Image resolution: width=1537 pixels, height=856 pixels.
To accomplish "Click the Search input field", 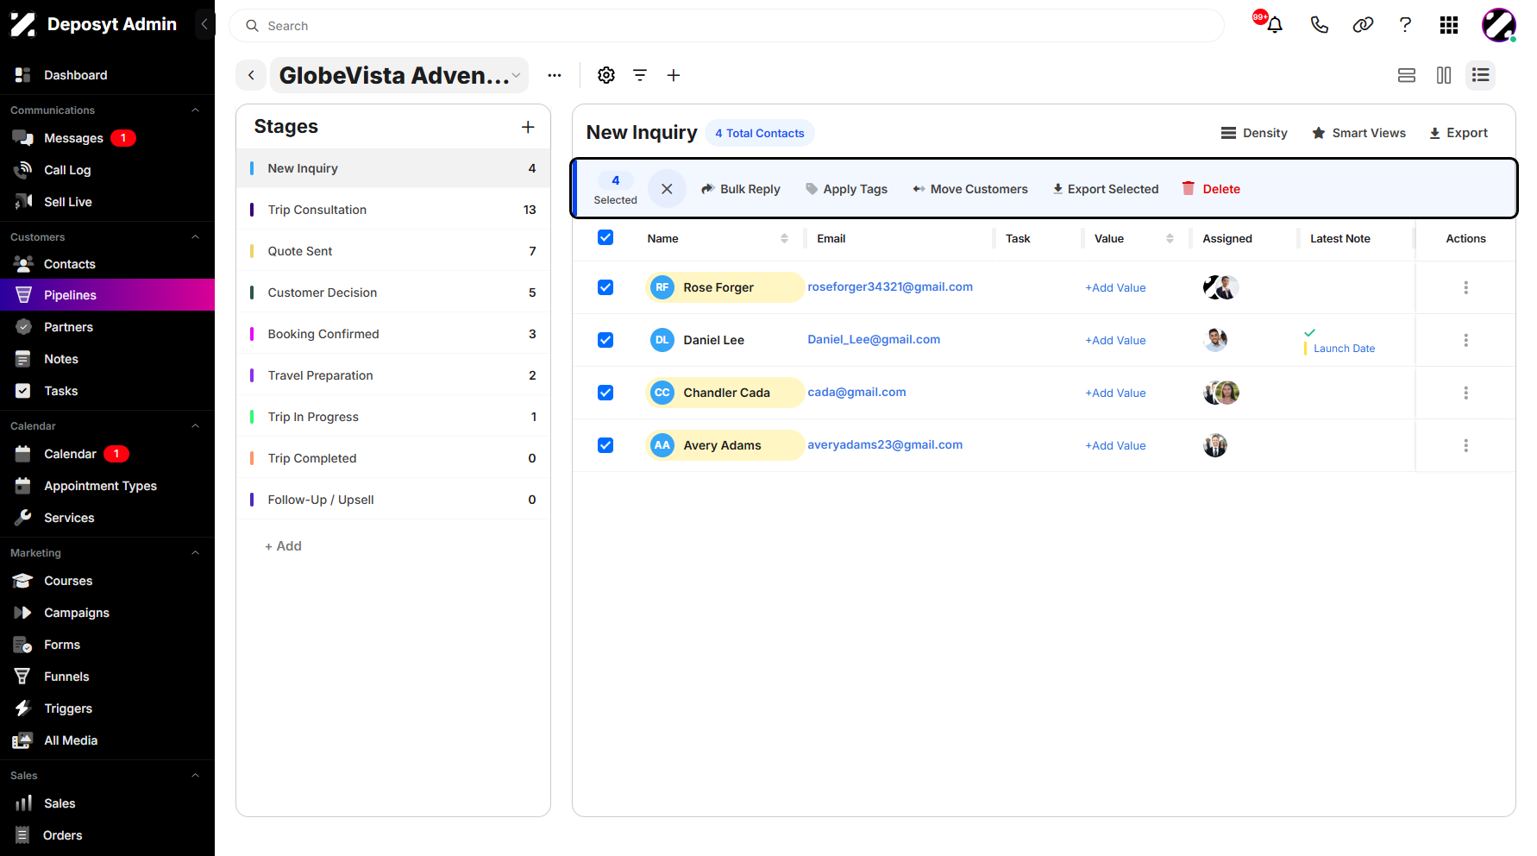I will pyautogui.click(x=726, y=26).
